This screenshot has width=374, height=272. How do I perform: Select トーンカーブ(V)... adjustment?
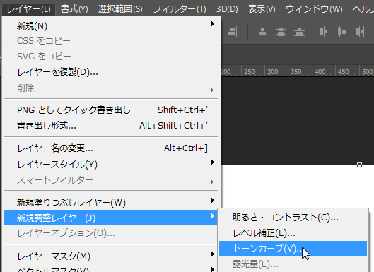pyautogui.click(x=293, y=249)
